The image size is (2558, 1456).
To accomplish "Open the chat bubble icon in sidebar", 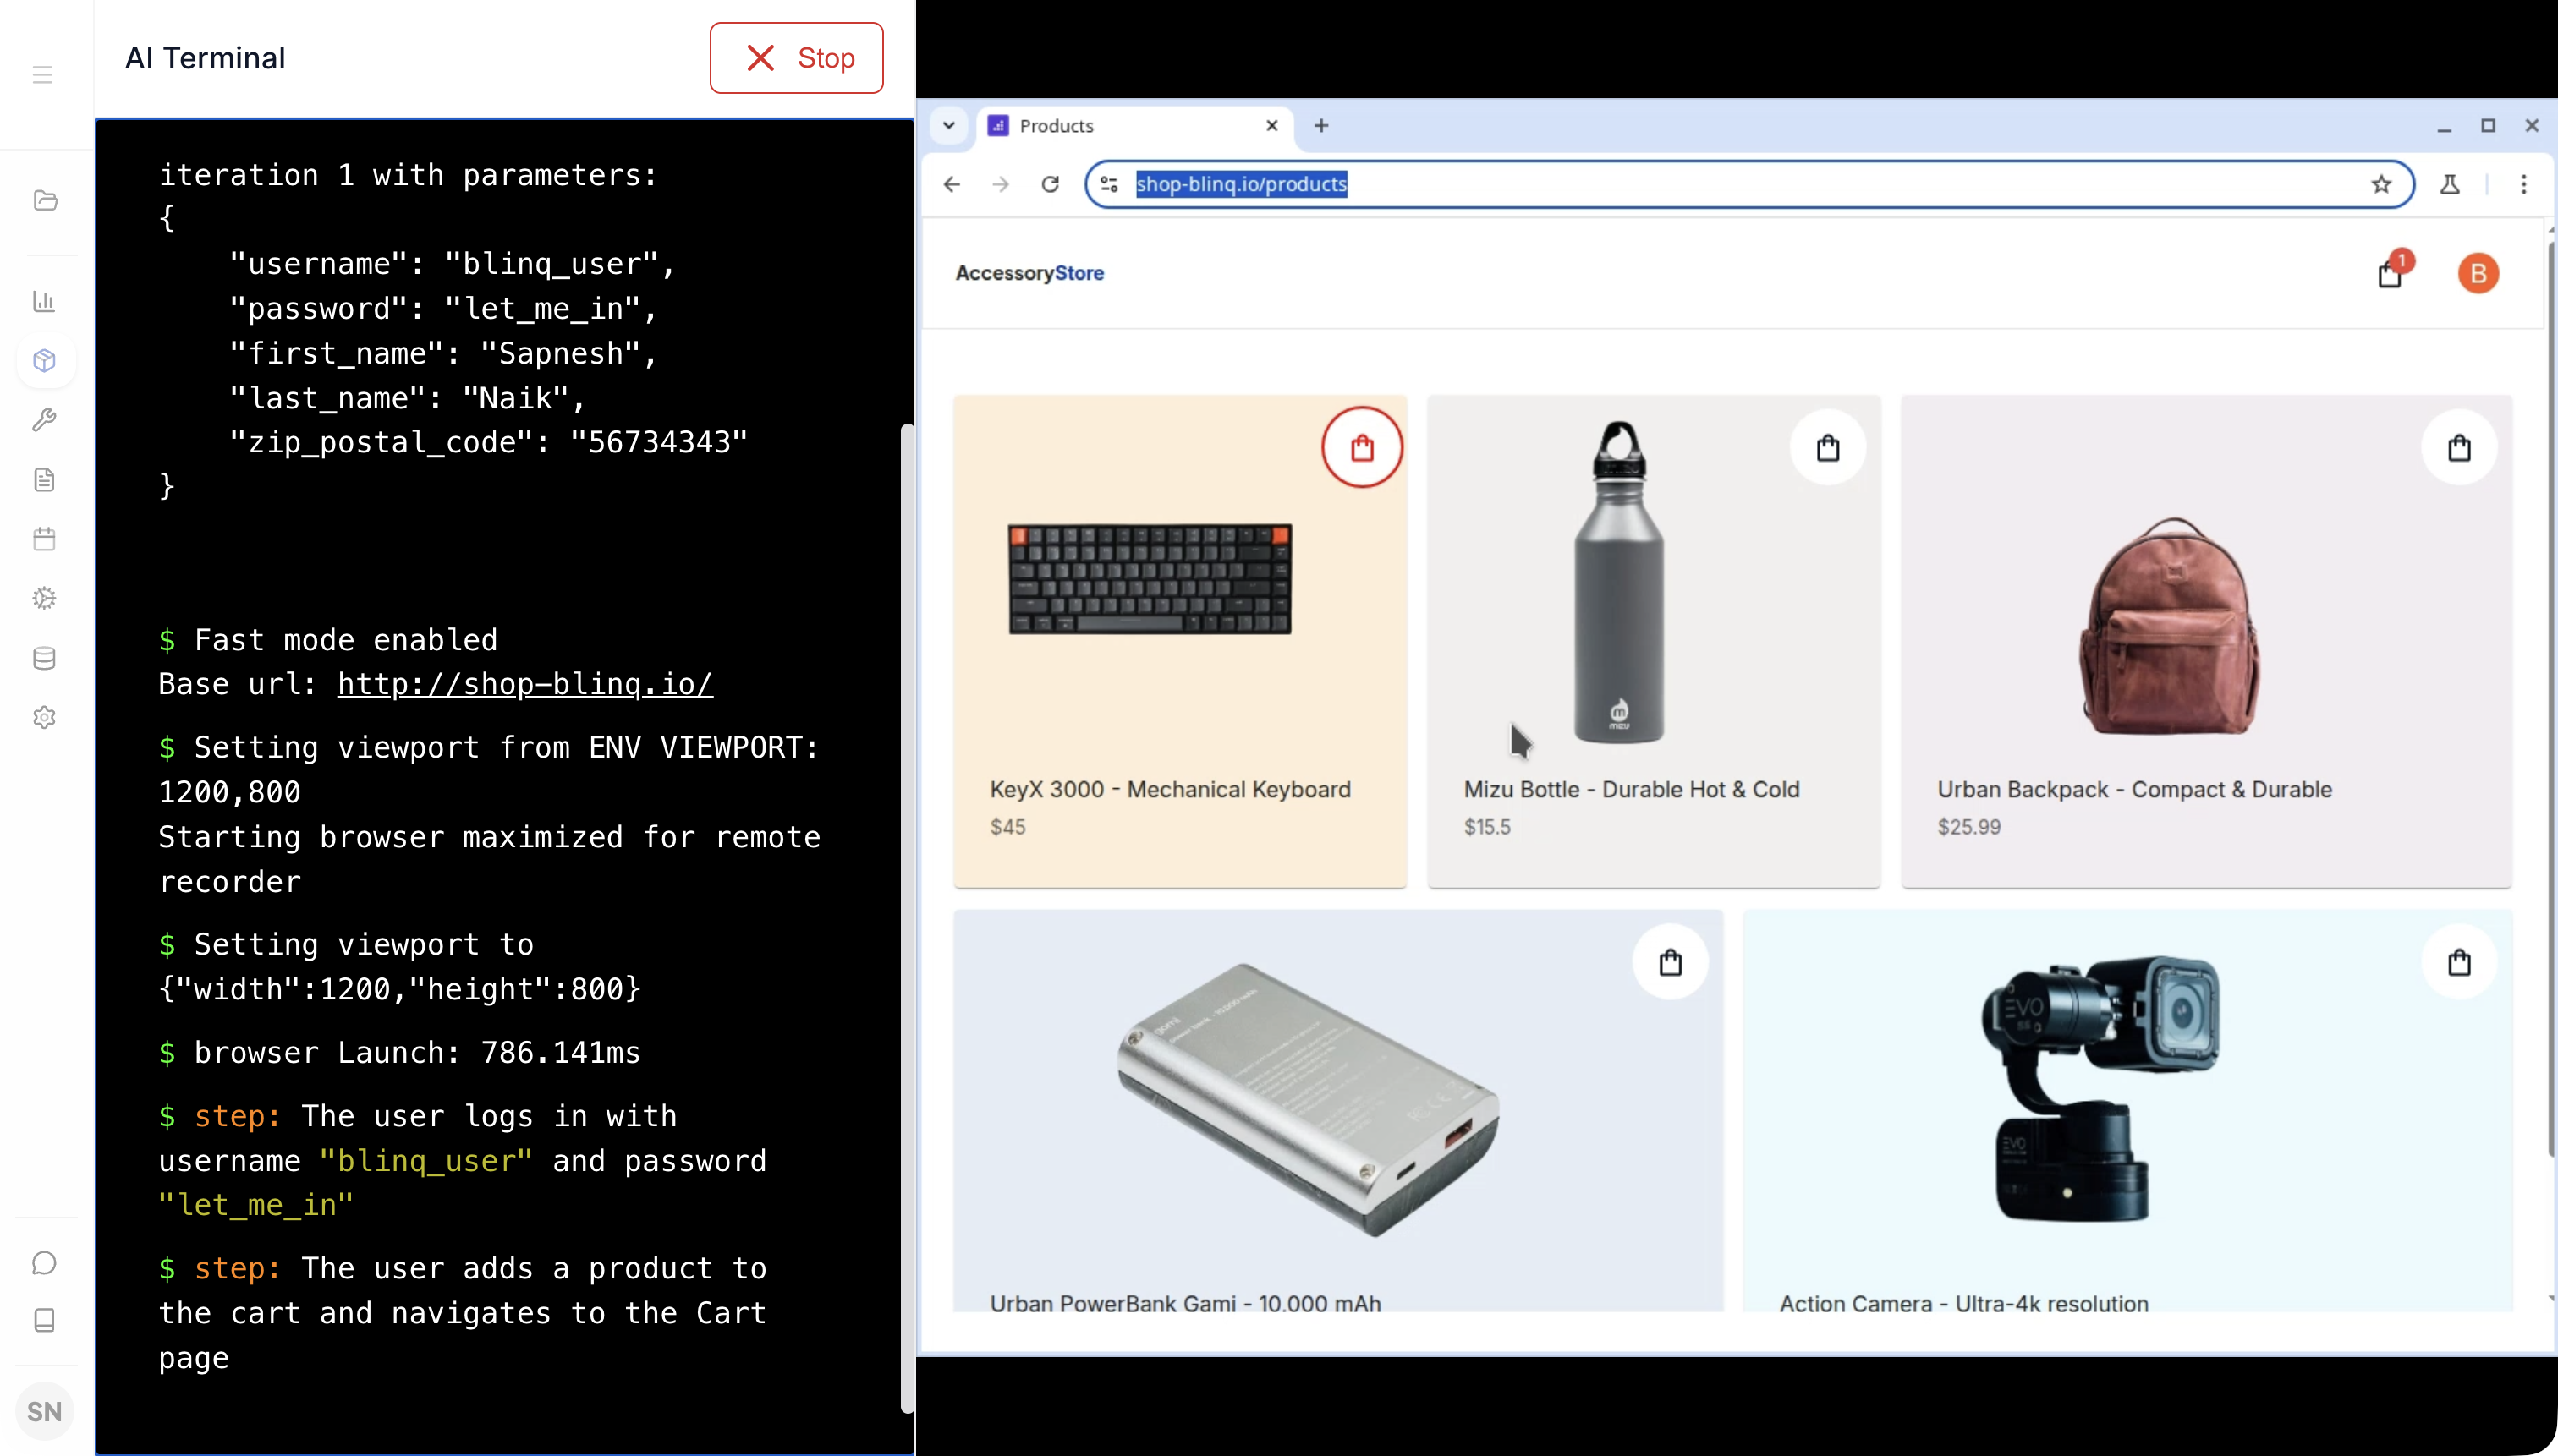I will 44,1263.
